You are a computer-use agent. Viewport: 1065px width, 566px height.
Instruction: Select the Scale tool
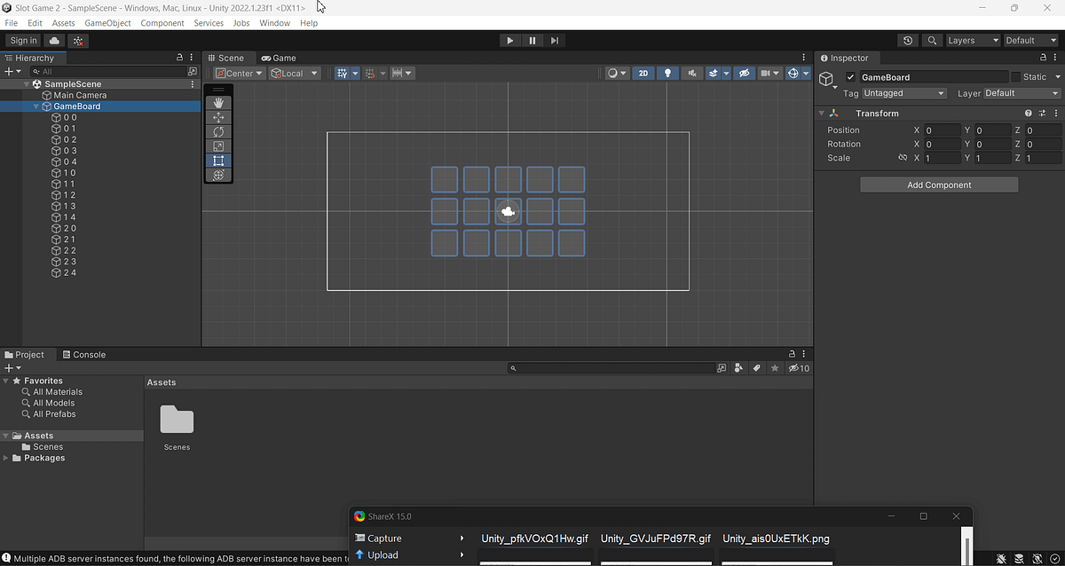[x=218, y=145]
